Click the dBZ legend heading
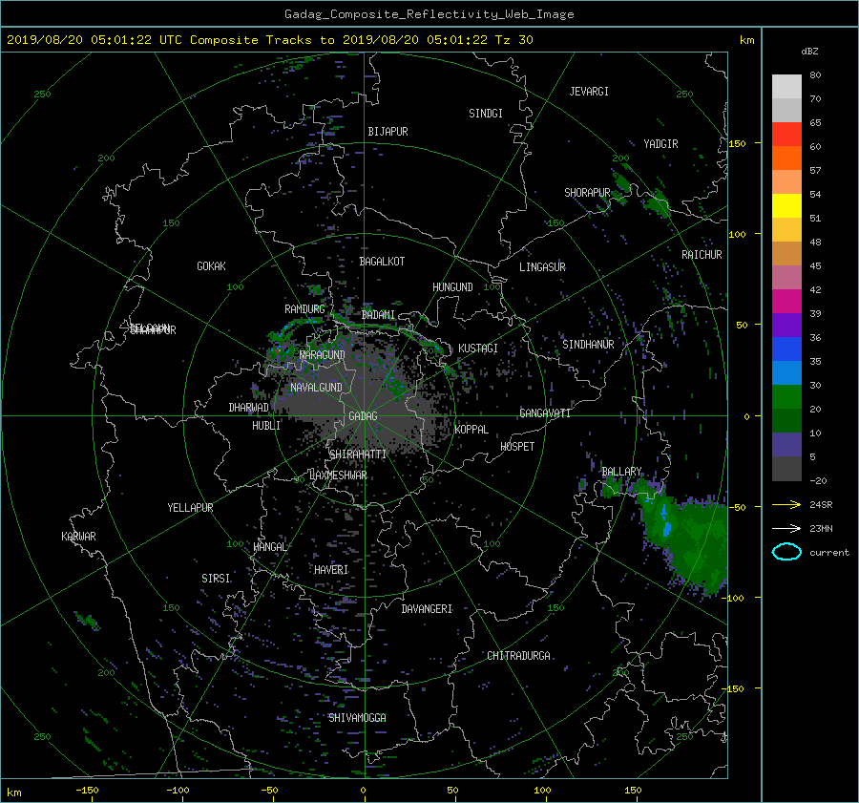This screenshot has width=859, height=803. [x=809, y=51]
